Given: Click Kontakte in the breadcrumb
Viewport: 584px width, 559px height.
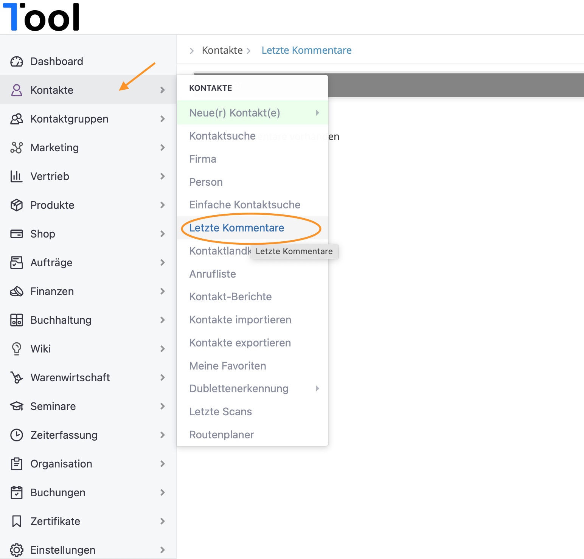Looking at the screenshot, I should 222,50.
